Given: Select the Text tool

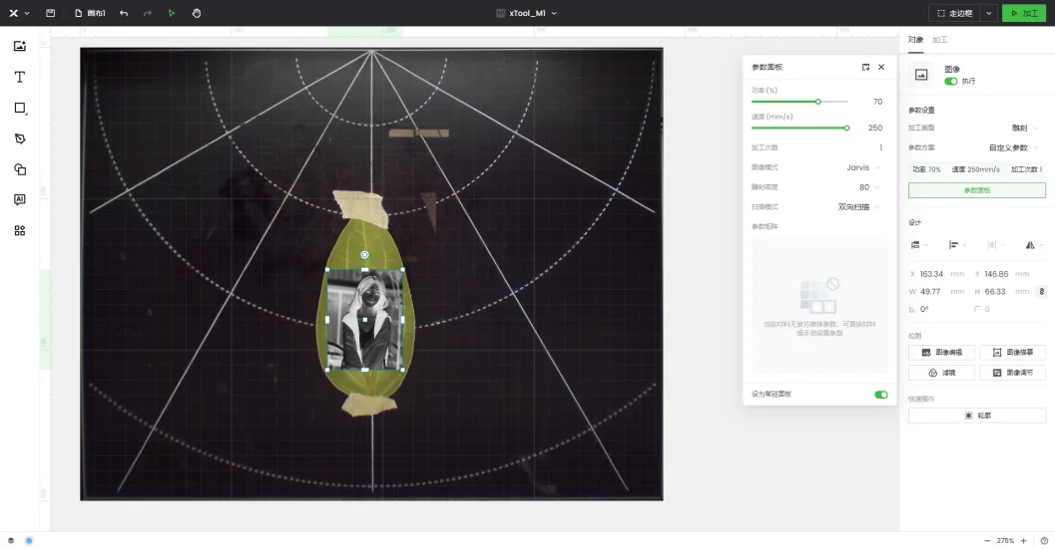Looking at the screenshot, I should pos(20,77).
